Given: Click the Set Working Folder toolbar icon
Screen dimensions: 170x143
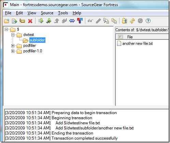Looking at the screenshot, I should pyautogui.click(x=125, y=21).
